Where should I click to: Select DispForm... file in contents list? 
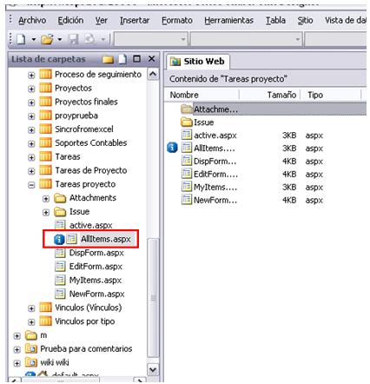215,162
